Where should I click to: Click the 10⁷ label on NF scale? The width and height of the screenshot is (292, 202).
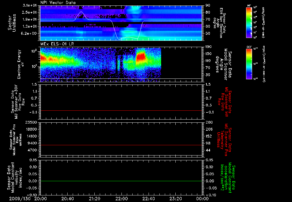(255, 33)
